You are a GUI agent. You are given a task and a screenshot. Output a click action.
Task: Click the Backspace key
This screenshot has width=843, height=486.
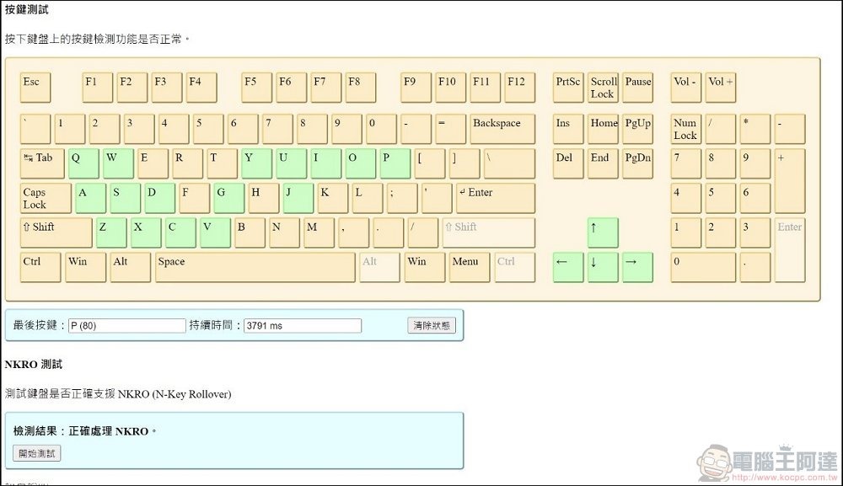[502, 129]
